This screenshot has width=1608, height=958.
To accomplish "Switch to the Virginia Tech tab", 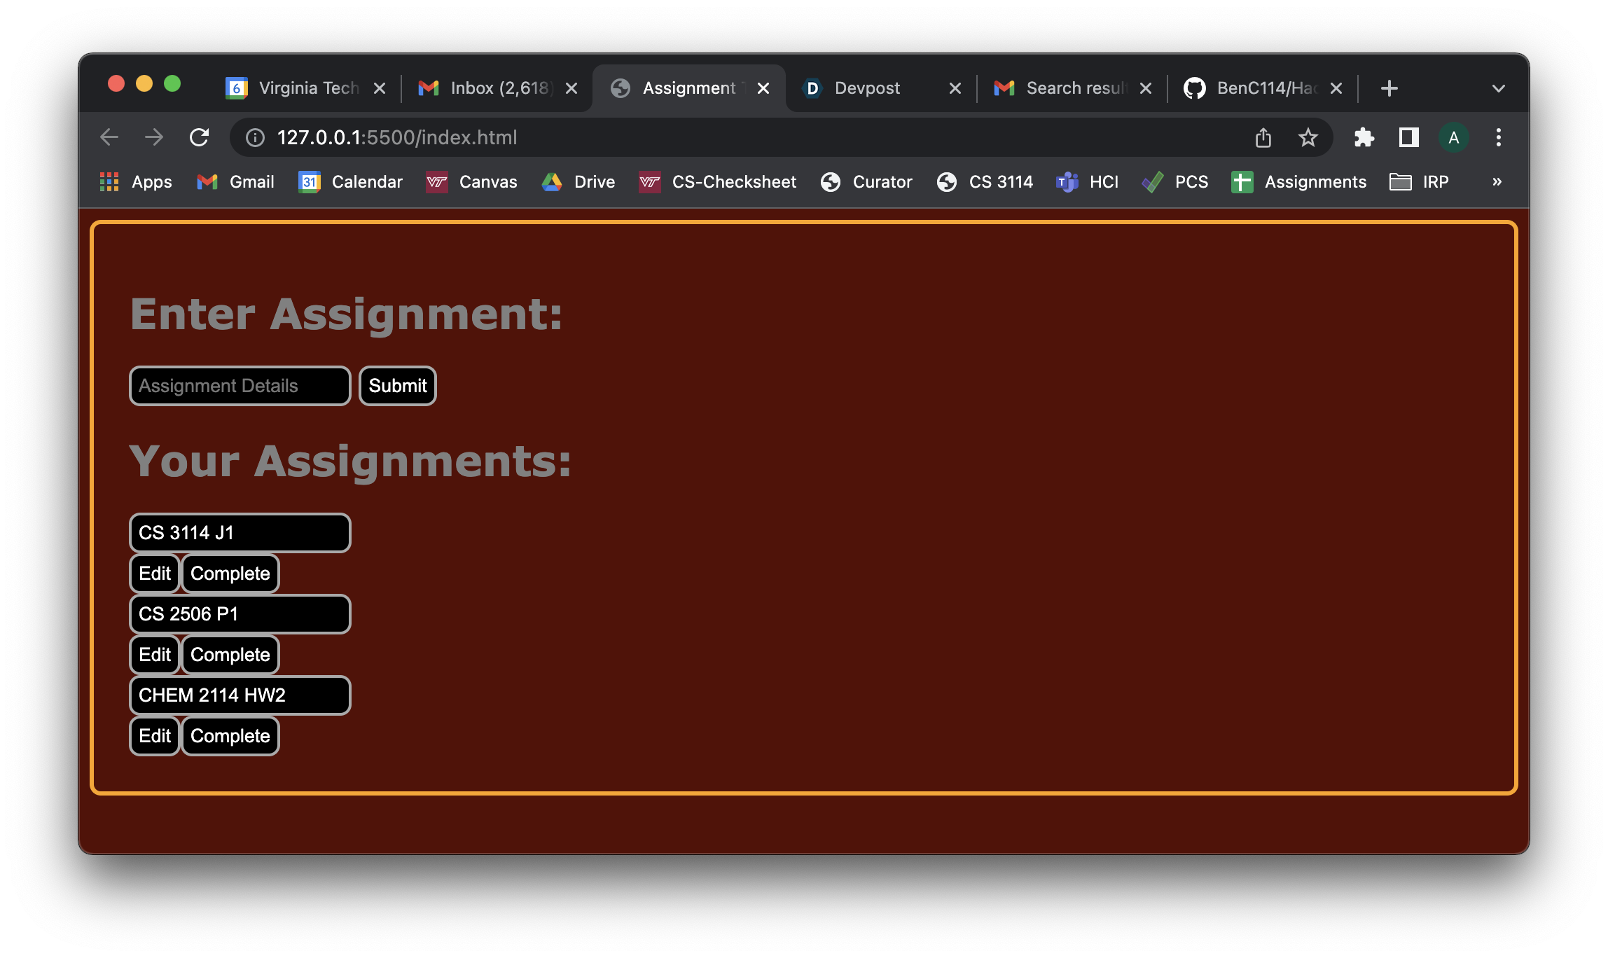I will [x=308, y=88].
